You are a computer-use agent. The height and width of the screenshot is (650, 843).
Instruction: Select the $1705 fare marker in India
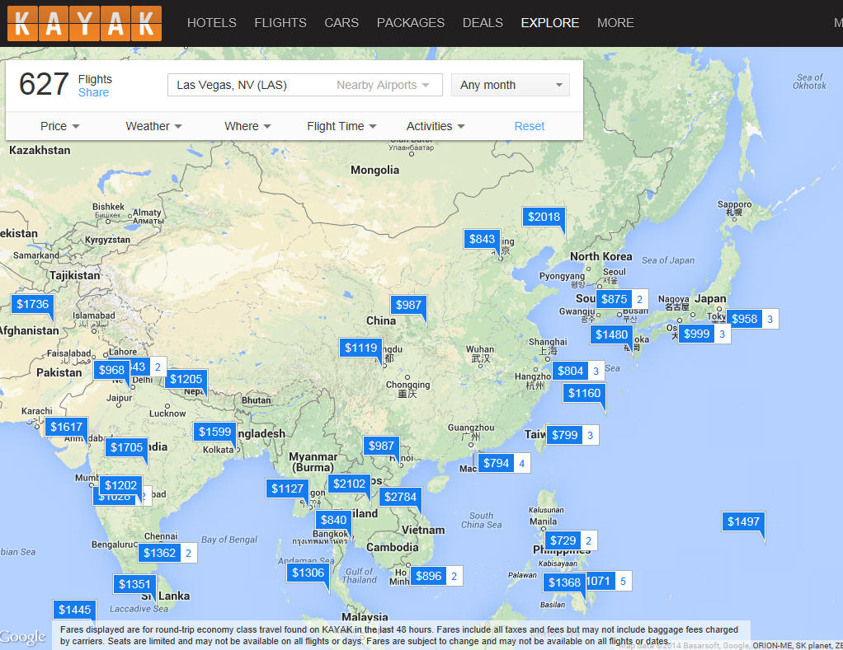tap(126, 447)
